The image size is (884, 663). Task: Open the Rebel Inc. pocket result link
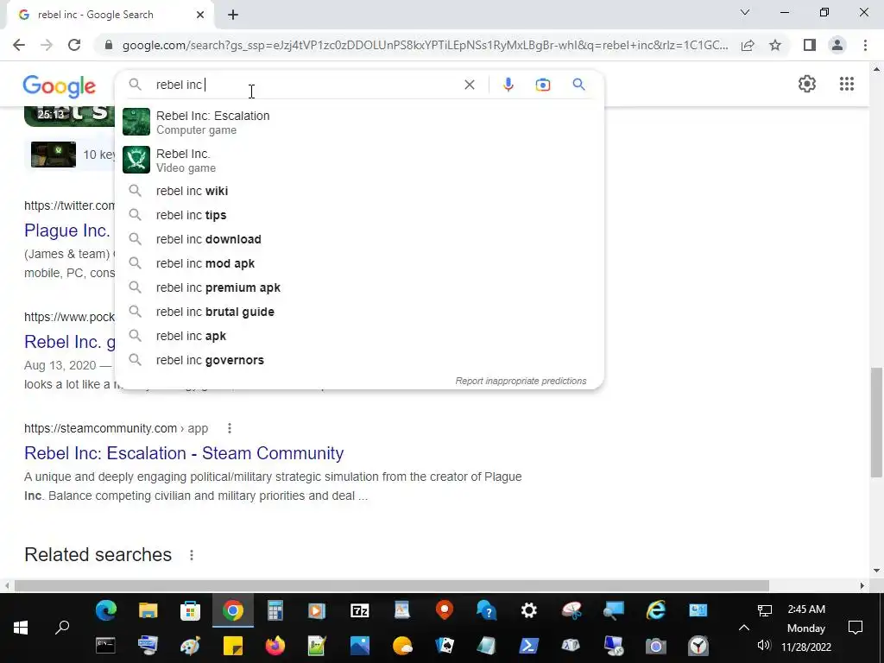70,342
